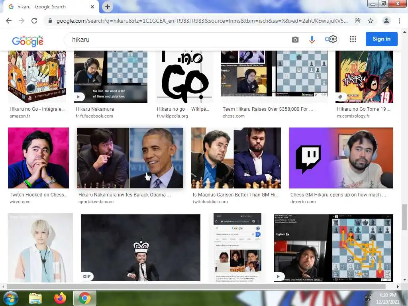Open the Twitch Hooked on Chess image

[39, 158]
